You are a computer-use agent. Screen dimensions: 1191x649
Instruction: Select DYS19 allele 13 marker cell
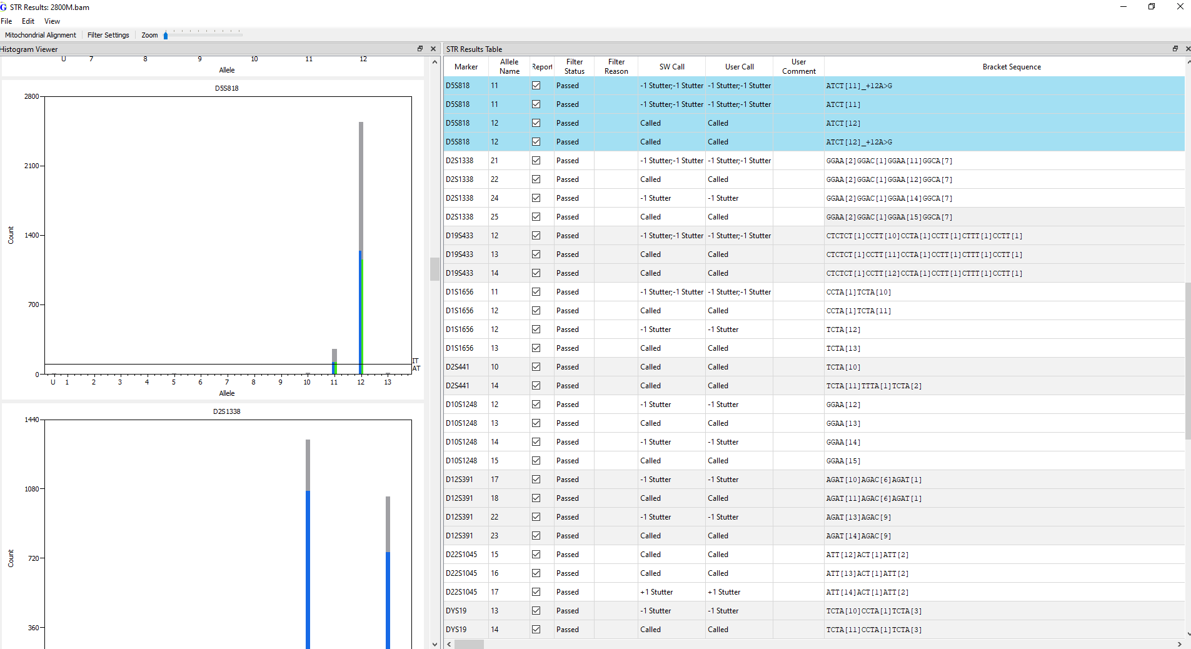tap(466, 611)
